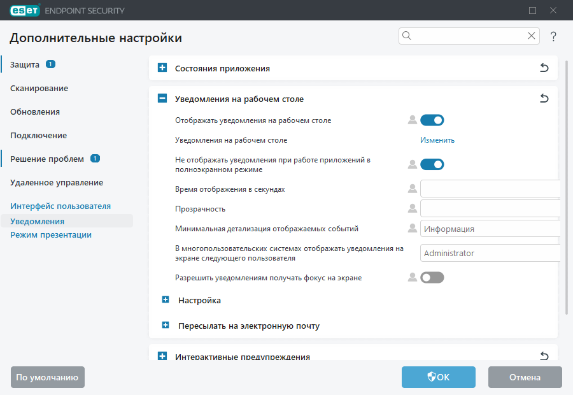Viewport: 573px width, 395px height.
Task: Click the revert arrow for Интерактивные предупреждения
Action: pos(544,356)
